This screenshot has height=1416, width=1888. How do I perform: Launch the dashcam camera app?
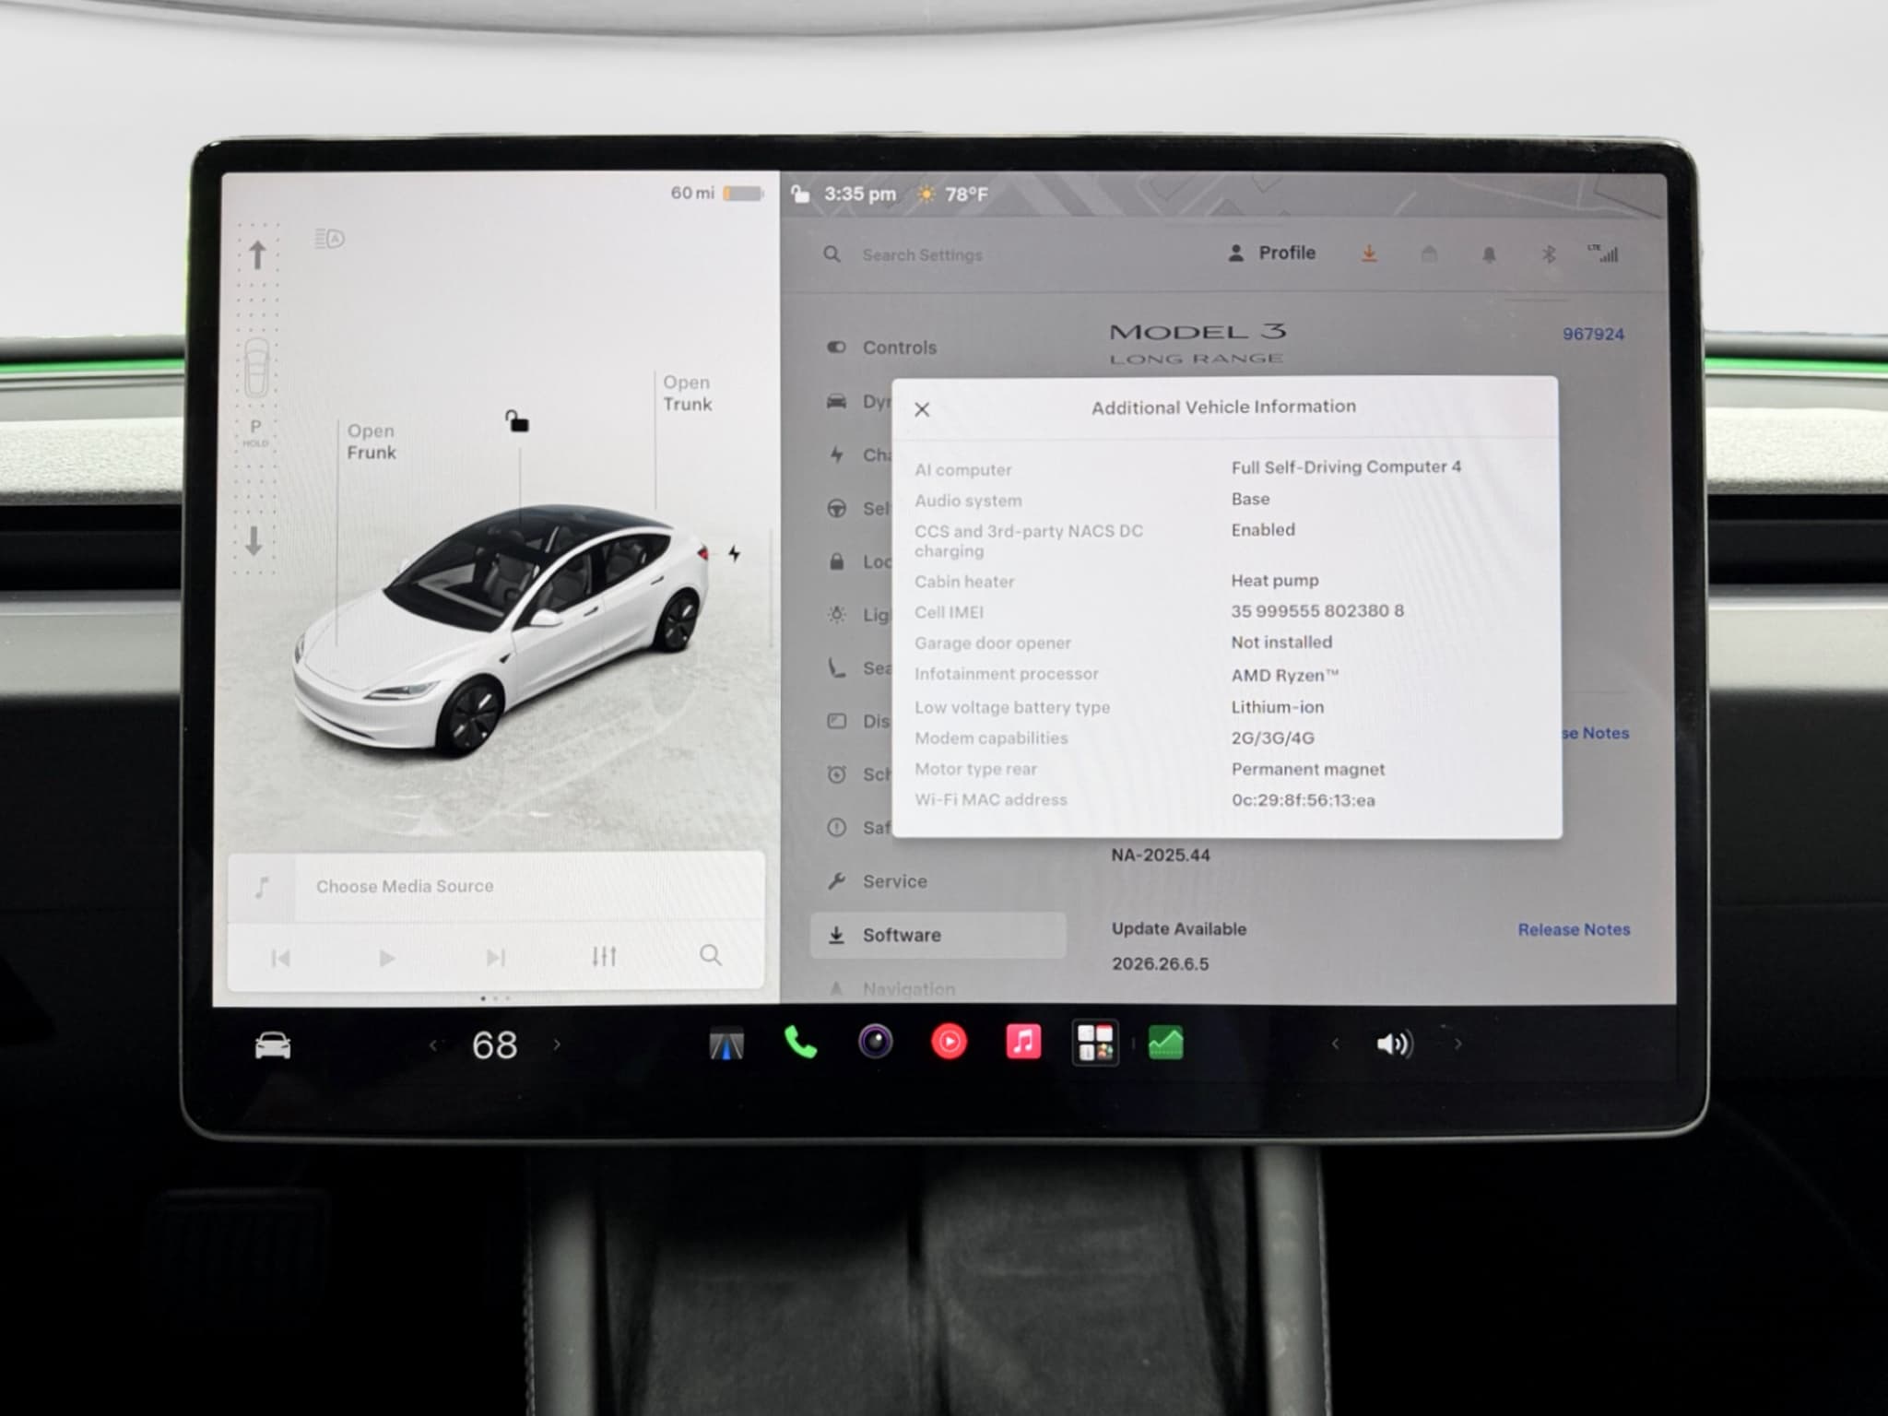[875, 1043]
